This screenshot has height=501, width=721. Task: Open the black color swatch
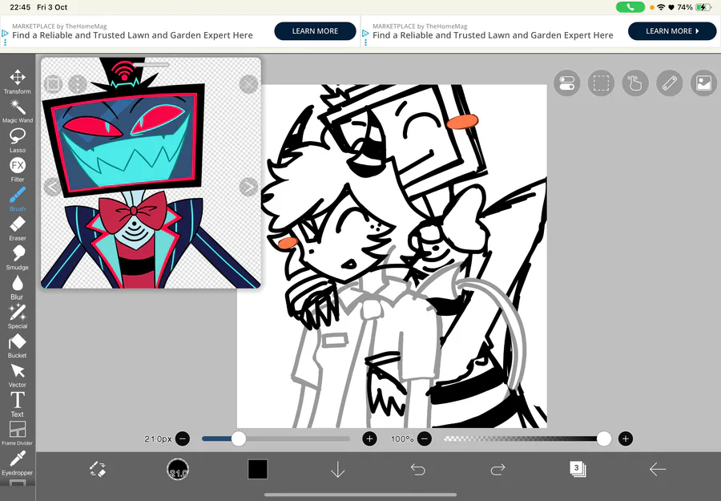pyautogui.click(x=257, y=469)
